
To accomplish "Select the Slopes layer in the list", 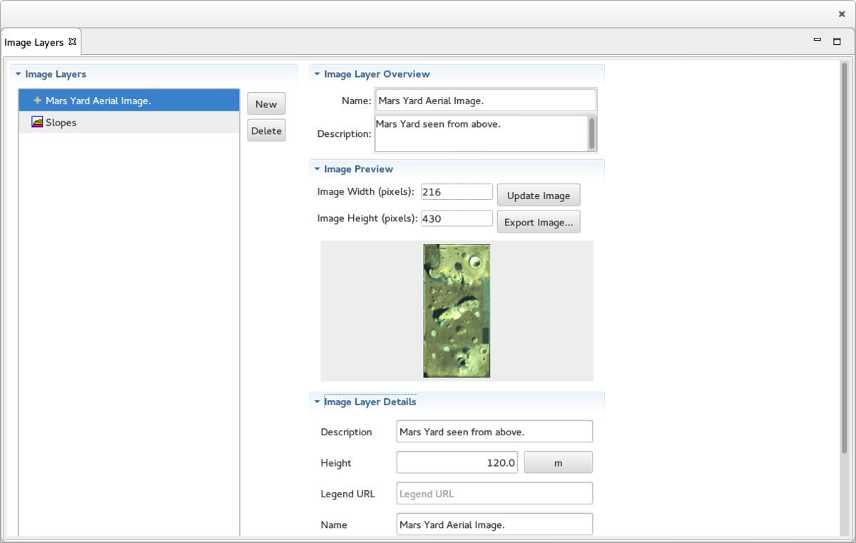I will click(61, 122).
